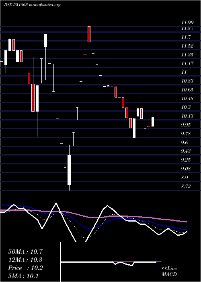Select the 9.08 price axis label

point(186,169)
